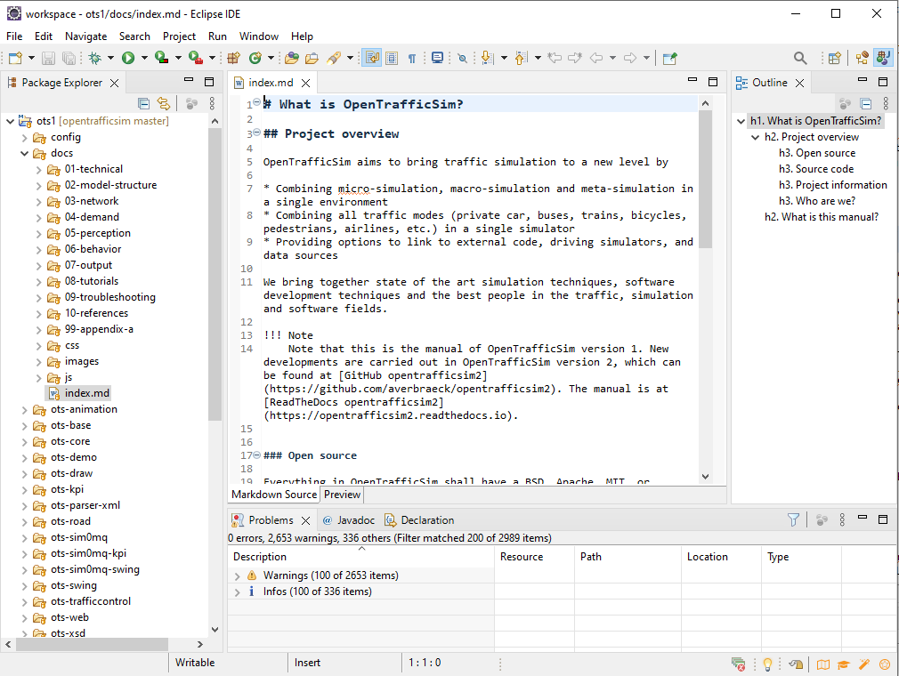Select index.md in Package Explorer
Screen dimensions: 899x676
[79, 393]
